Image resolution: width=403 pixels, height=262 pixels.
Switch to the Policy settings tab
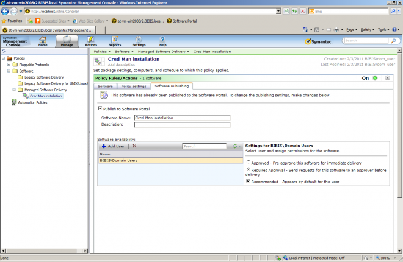coord(134,86)
